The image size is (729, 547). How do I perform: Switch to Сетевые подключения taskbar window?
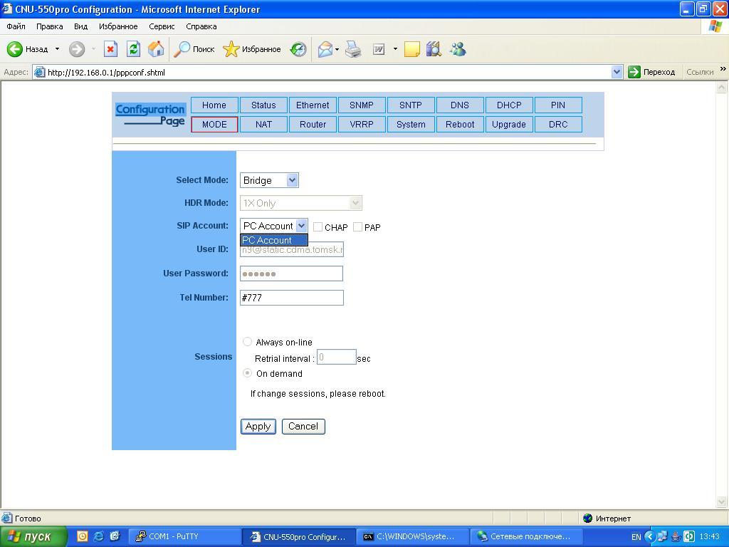coord(528,536)
